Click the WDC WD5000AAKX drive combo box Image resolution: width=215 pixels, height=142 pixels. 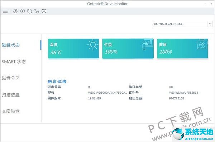(x=183, y=24)
